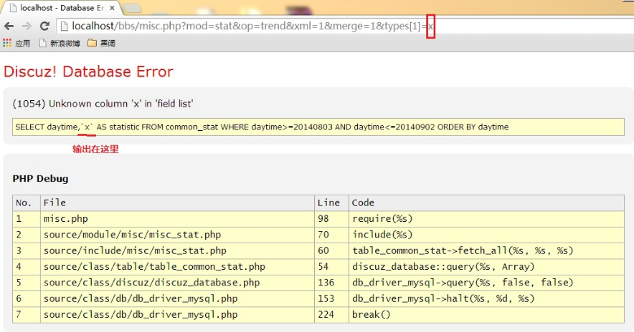Click the db_driver_mysql->halt code cell

pyautogui.click(x=486, y=298)
